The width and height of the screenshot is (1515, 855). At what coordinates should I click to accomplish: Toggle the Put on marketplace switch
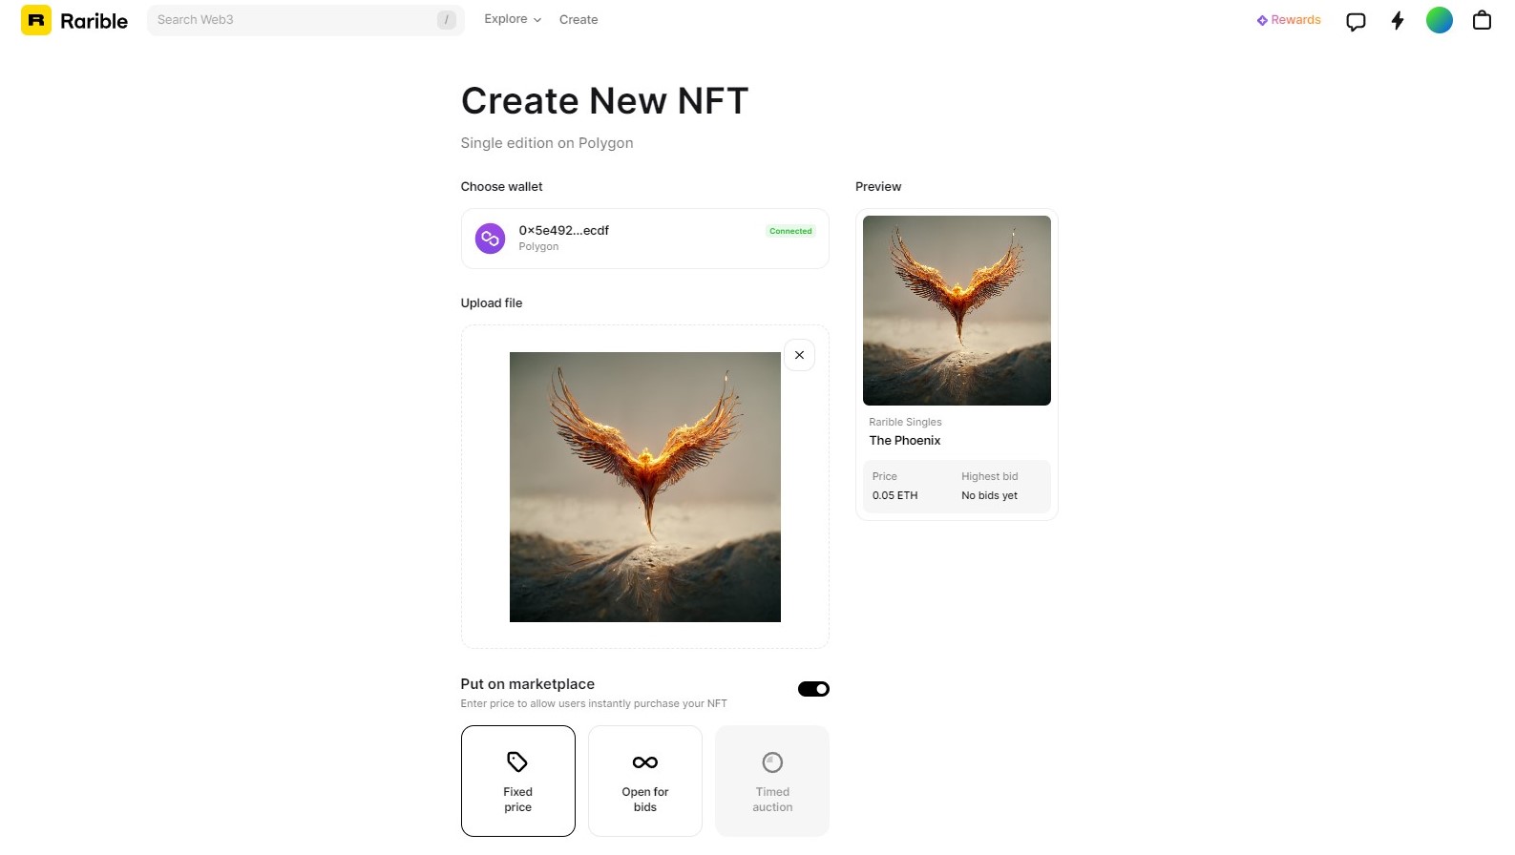tap(813, 689)
